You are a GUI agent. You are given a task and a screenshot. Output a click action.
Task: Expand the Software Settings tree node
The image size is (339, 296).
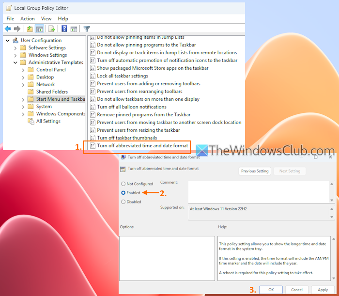(x=15, y=48)
